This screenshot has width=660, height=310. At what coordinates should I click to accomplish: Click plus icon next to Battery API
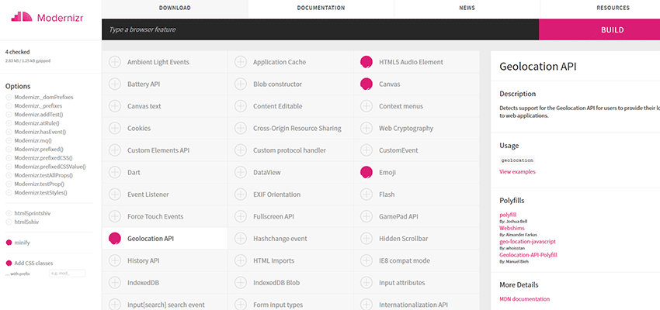(x=115, y=84)
